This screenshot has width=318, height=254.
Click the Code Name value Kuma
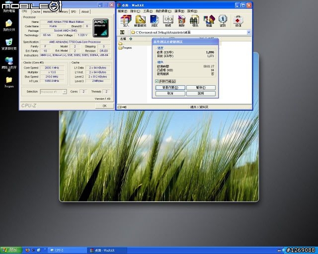click(x=53, y=26)
